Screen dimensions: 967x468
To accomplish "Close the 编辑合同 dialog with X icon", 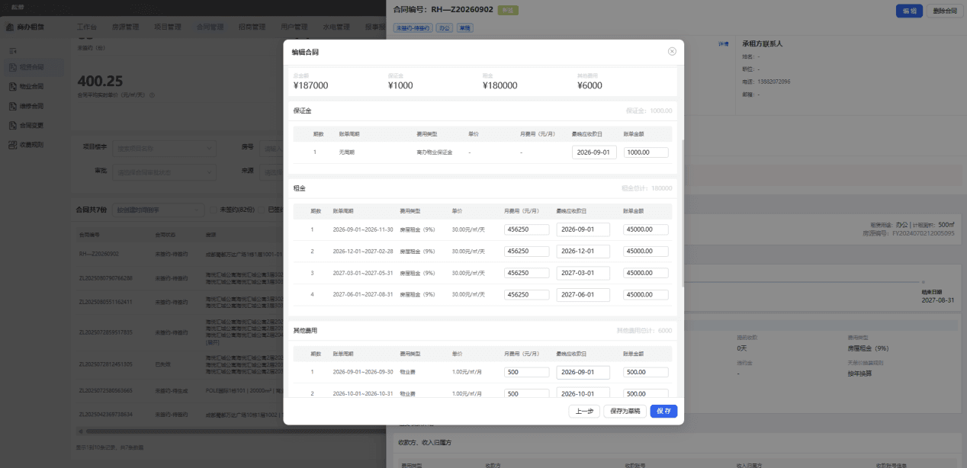I will click(672, 52).
